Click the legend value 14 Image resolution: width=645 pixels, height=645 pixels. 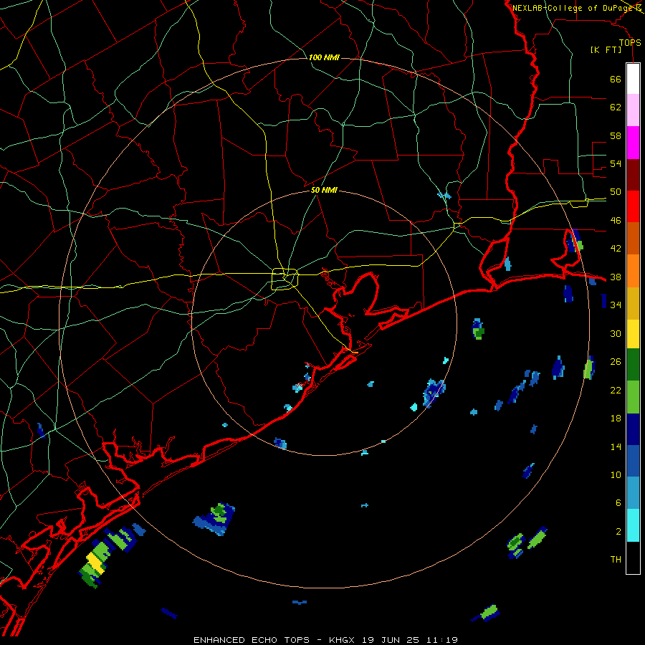616,446
